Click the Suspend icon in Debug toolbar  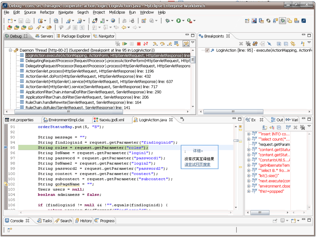[x=132, y=44]
